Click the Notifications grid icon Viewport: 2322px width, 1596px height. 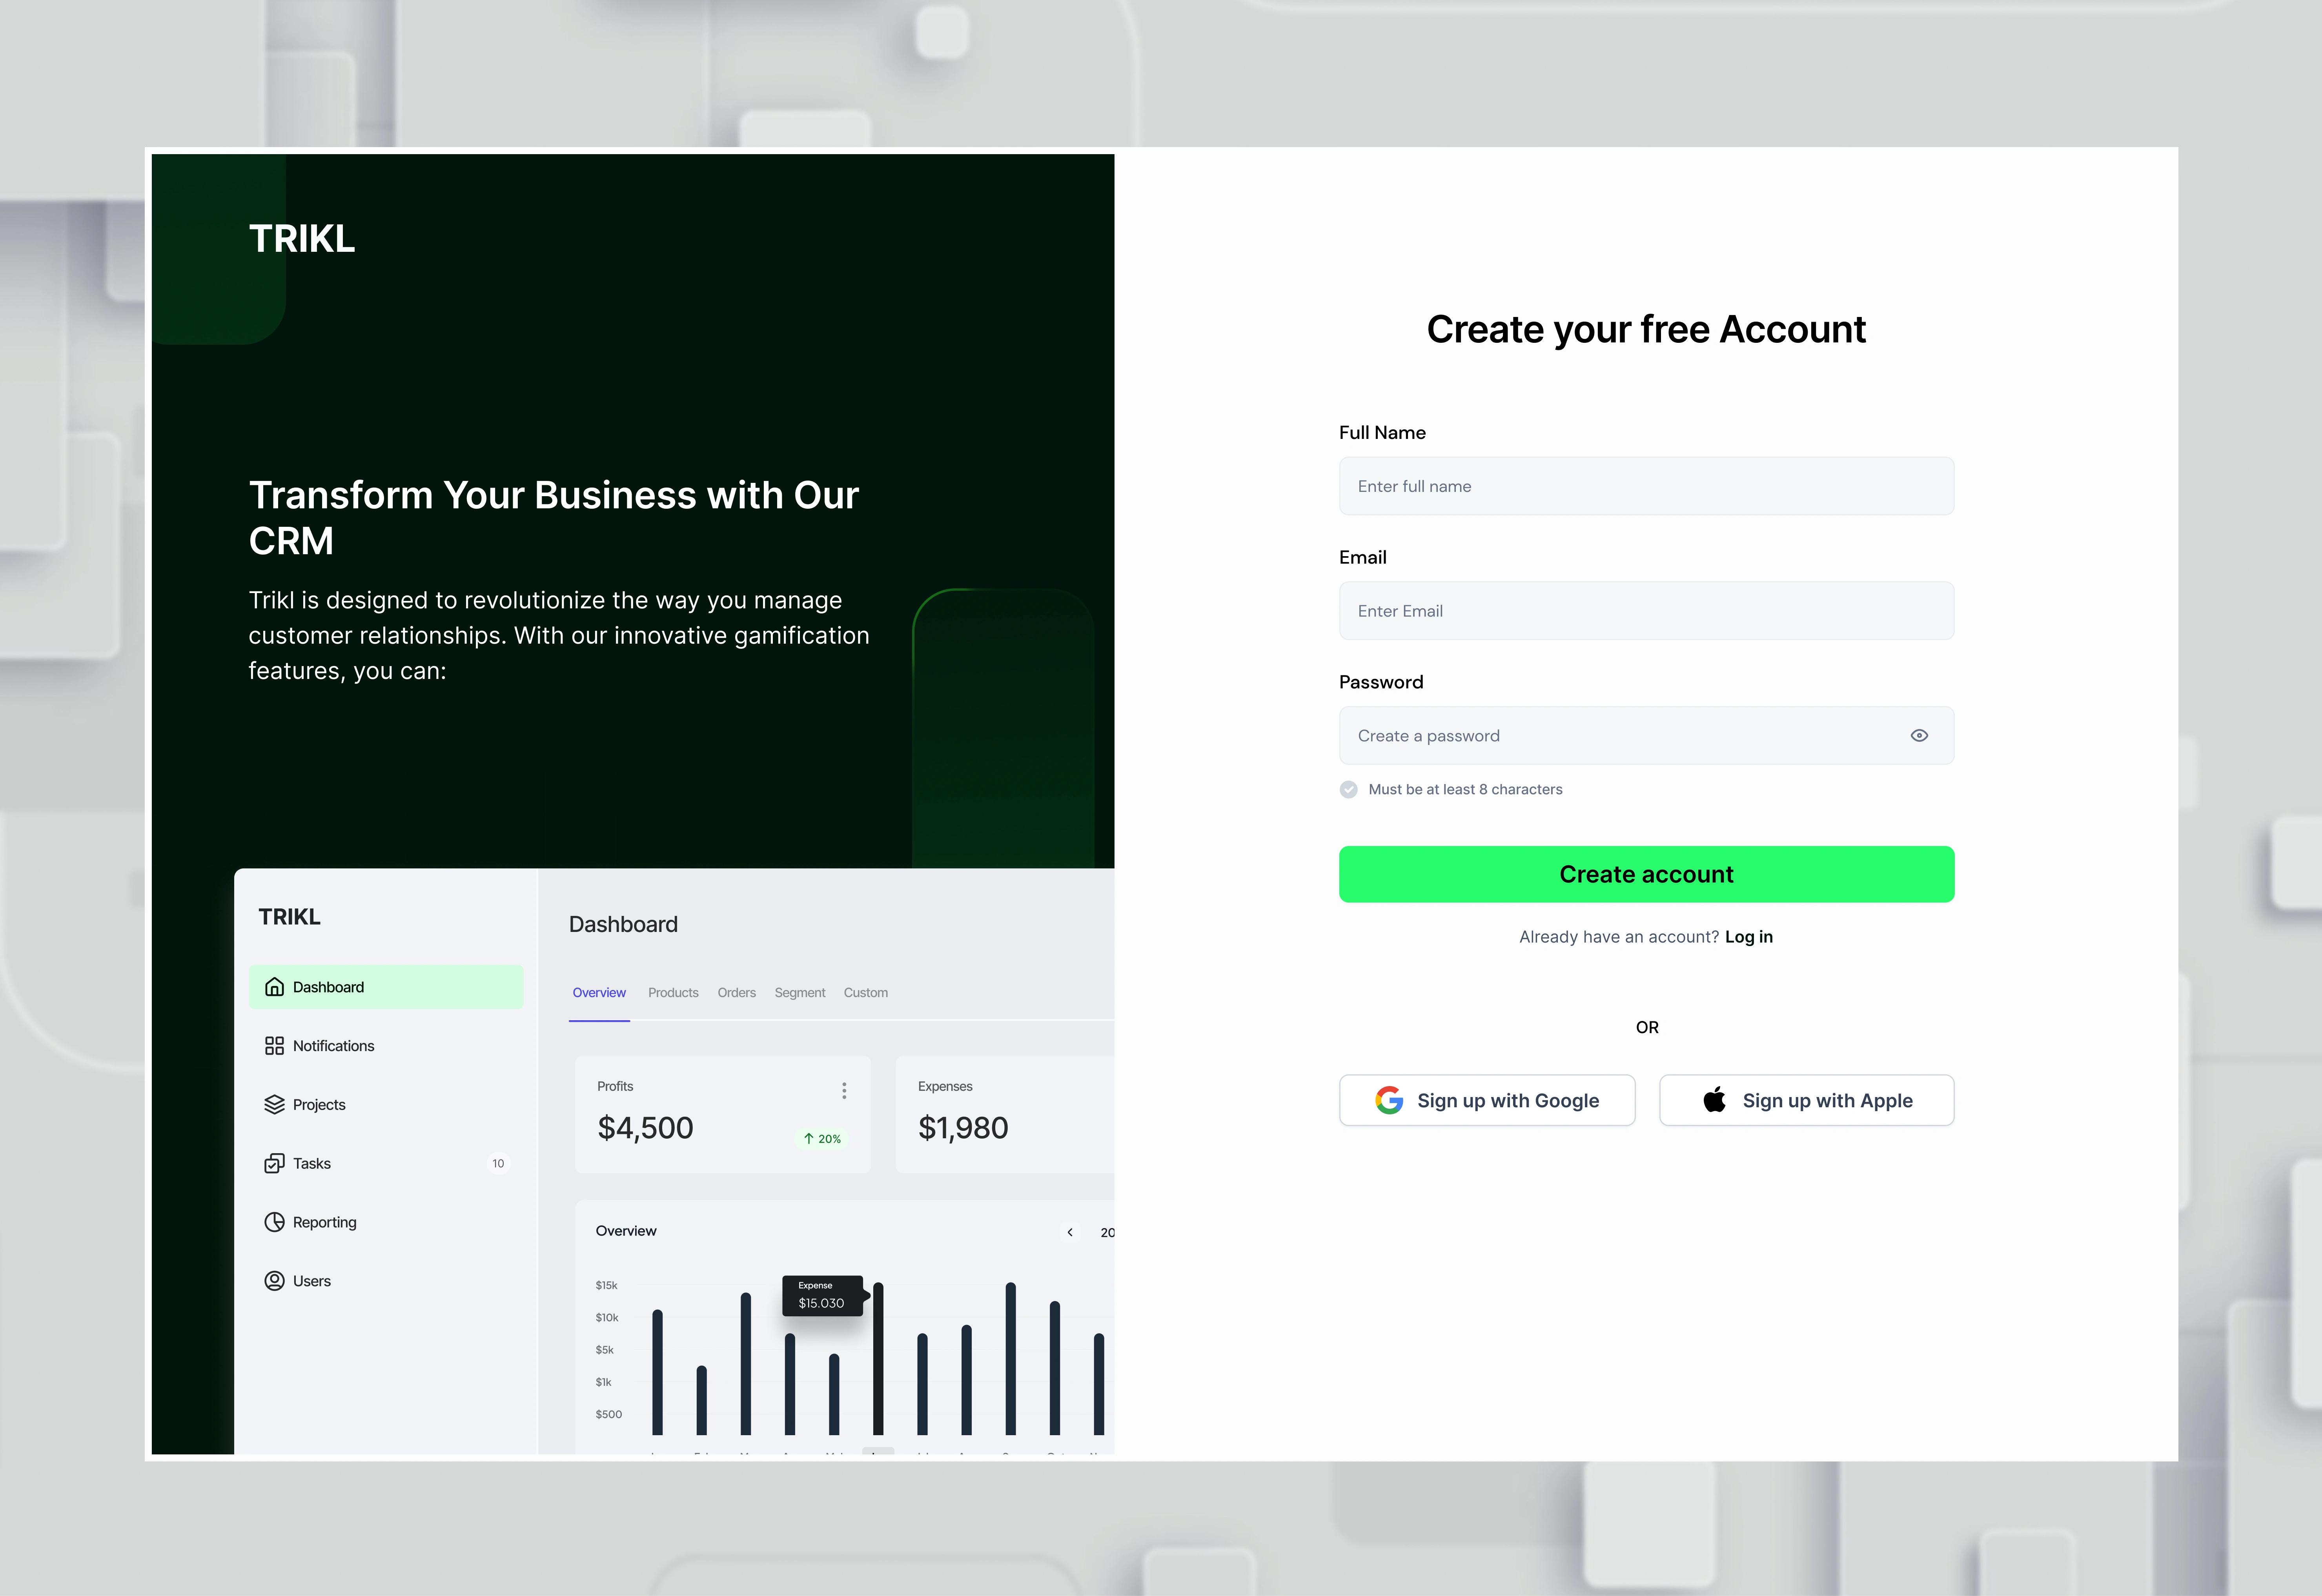click(274, 1046)
